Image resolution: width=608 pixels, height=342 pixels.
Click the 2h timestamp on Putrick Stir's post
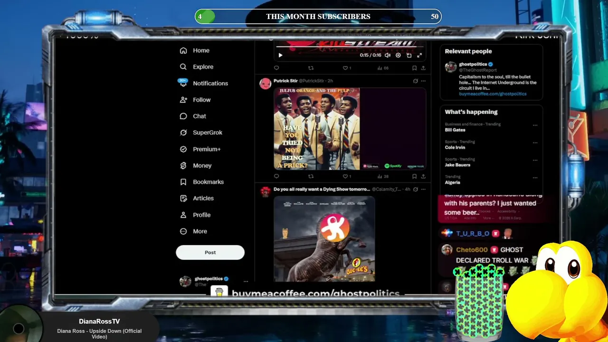(x=330, y=81)
